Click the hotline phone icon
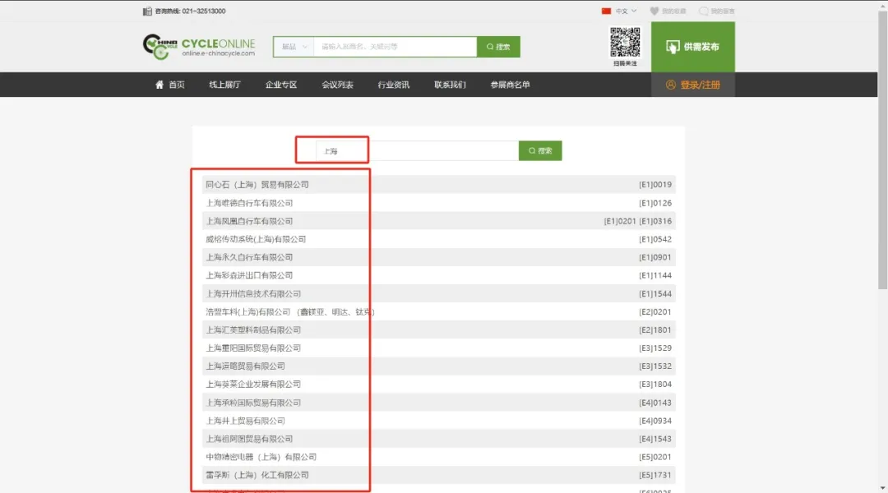888x493 pixels. coord(147,12)
